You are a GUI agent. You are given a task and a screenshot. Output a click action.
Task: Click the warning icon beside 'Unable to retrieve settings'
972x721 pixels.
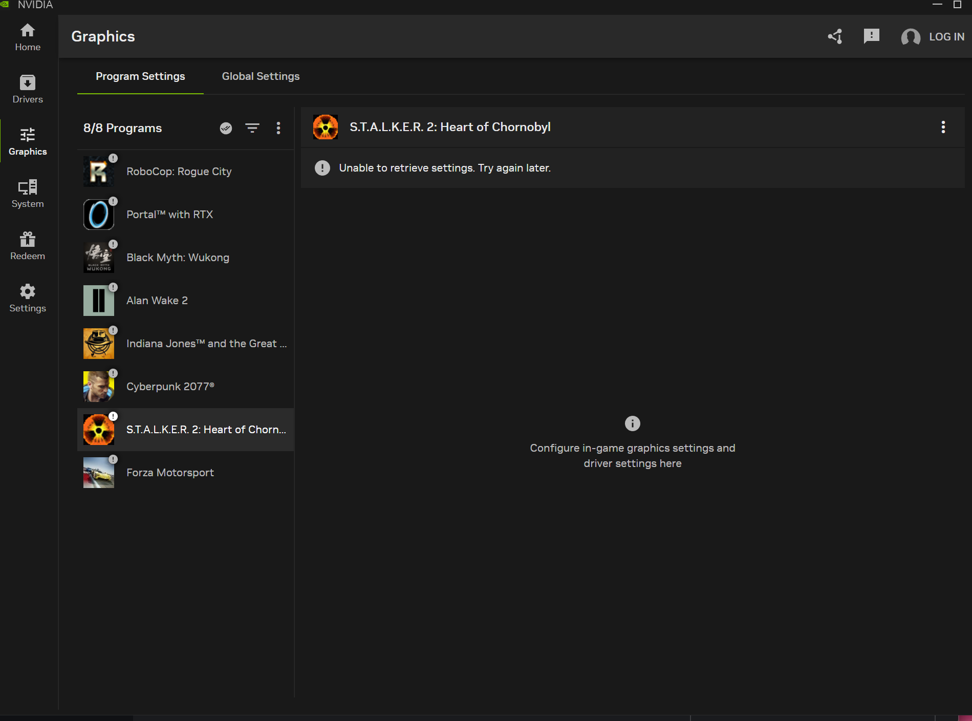[x=322, y=168]
